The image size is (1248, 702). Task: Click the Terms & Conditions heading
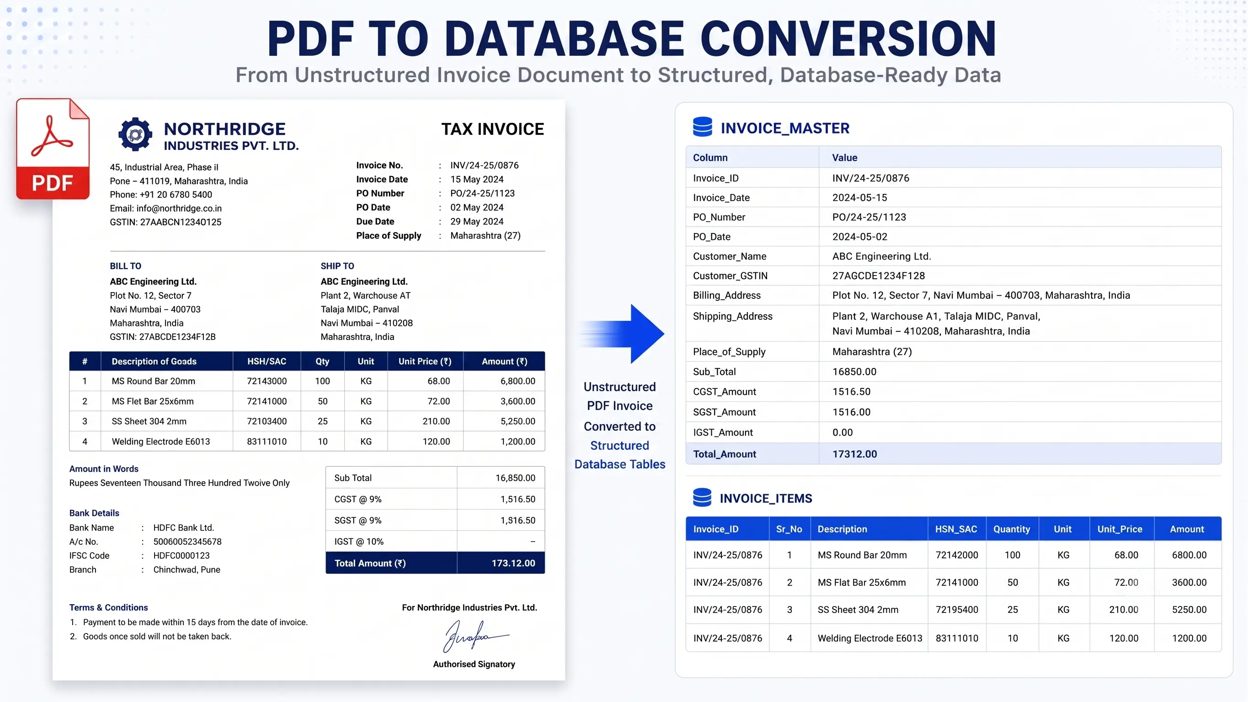click(108, 607)
